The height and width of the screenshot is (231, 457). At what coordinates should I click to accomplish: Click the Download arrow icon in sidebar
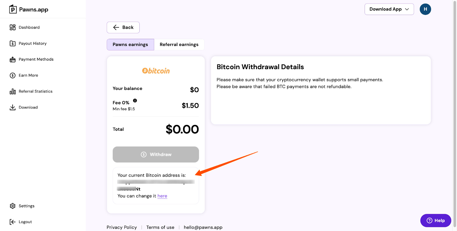pos(13,107)
